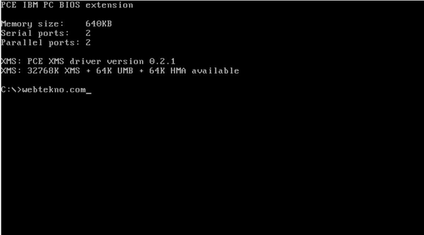The width and height of the screenshot is (424, 235).
Task: Click the typed text webtekno.com
Action: tap(54, 90)
